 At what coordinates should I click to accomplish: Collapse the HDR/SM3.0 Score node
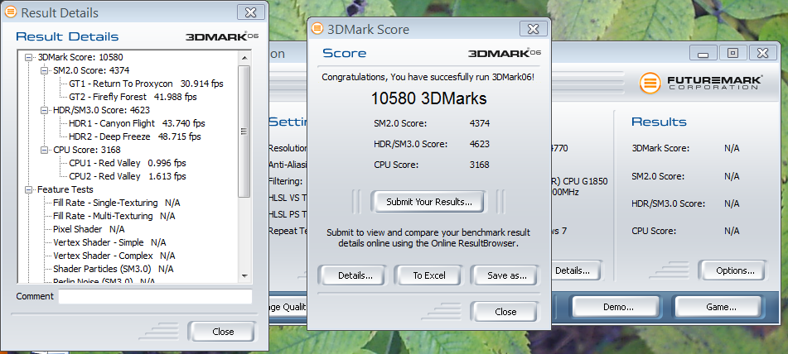(x=45, y=110)
